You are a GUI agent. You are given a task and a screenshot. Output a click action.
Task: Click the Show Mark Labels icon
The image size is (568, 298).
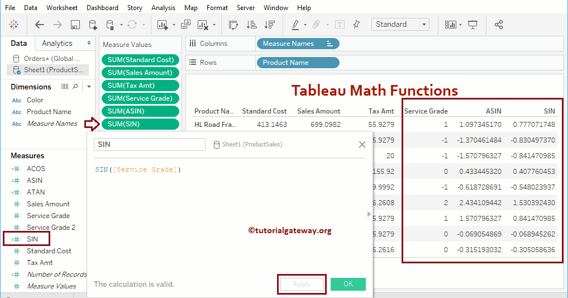340,25
